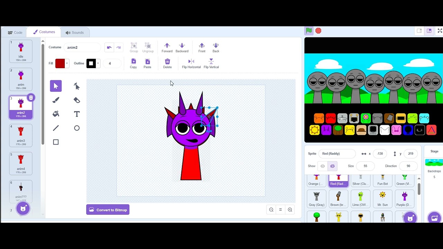Select the Line tool
Image resolution: width=443 pixels, height=249 pixels.
56,128
